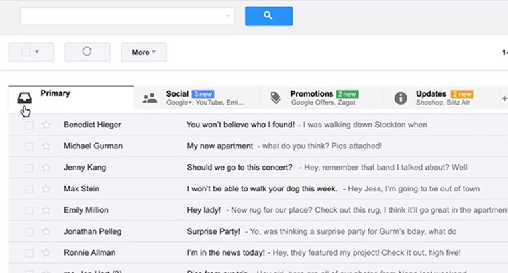Click sender name Jonathan Pelleg
The width and height of the screenshot is (508, 273).
point(92,231)
